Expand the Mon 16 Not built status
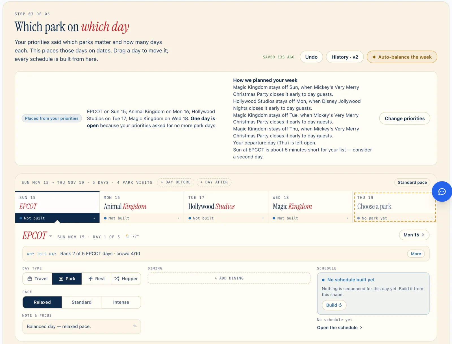The image size is (452, 344). pos(142,218)
